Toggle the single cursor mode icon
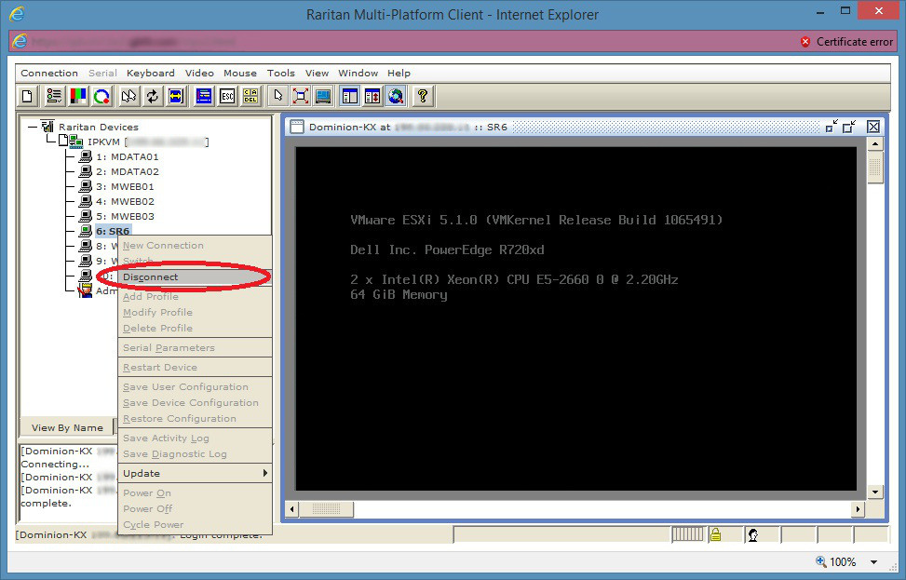The image size is (906, 580). pos(277,96)
